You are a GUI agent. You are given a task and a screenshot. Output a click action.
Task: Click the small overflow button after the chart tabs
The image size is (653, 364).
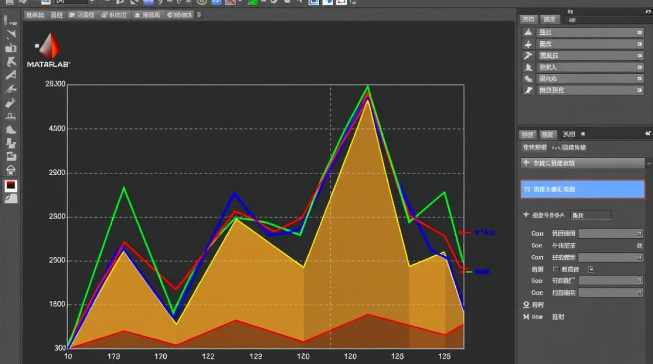pyautogui.click(x=199, y=15)
